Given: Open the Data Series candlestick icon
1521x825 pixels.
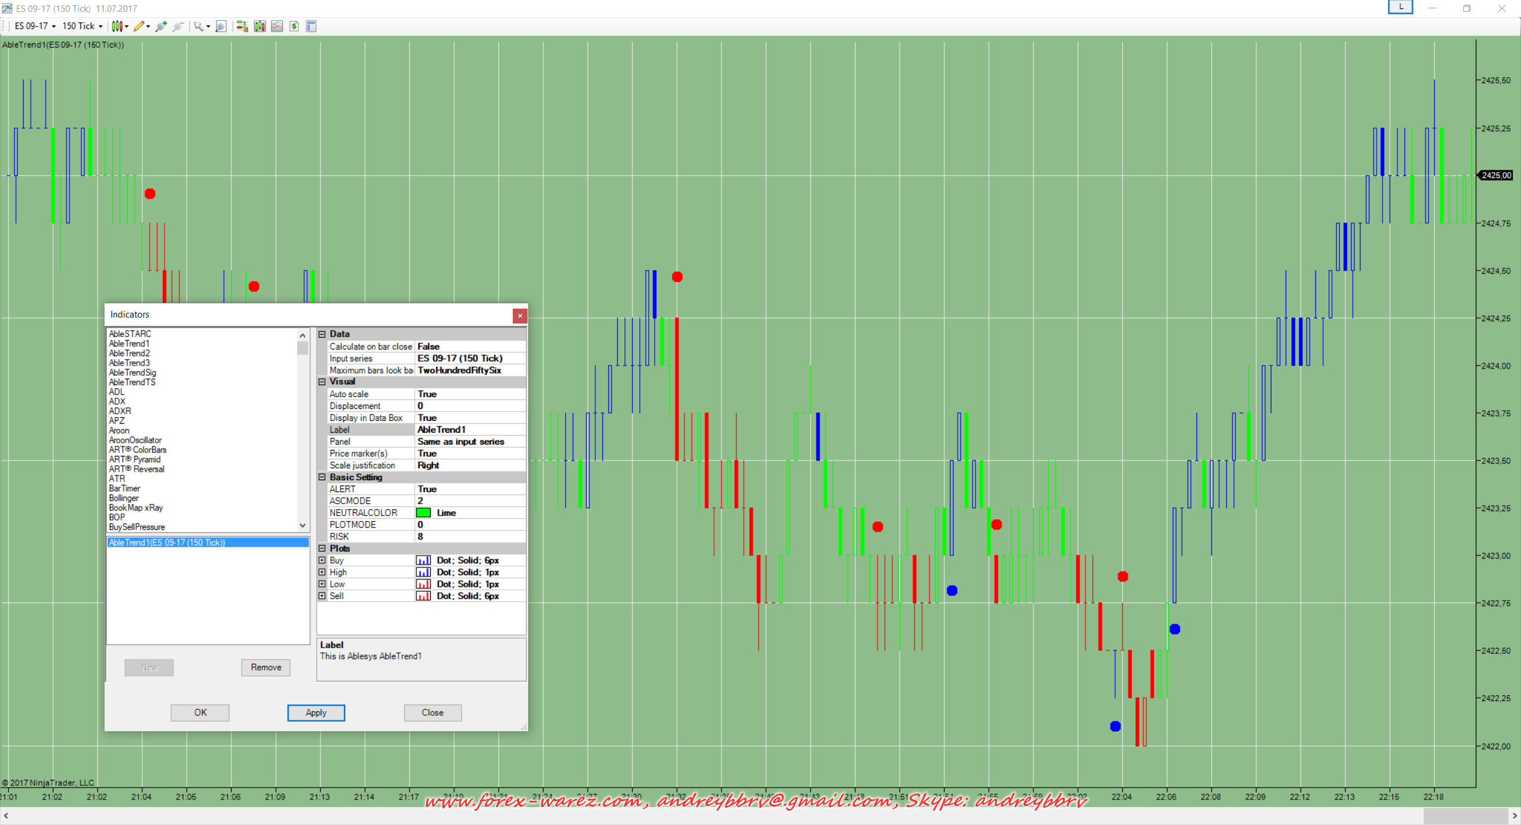Looking at the screenshot, I should (260, 26).
